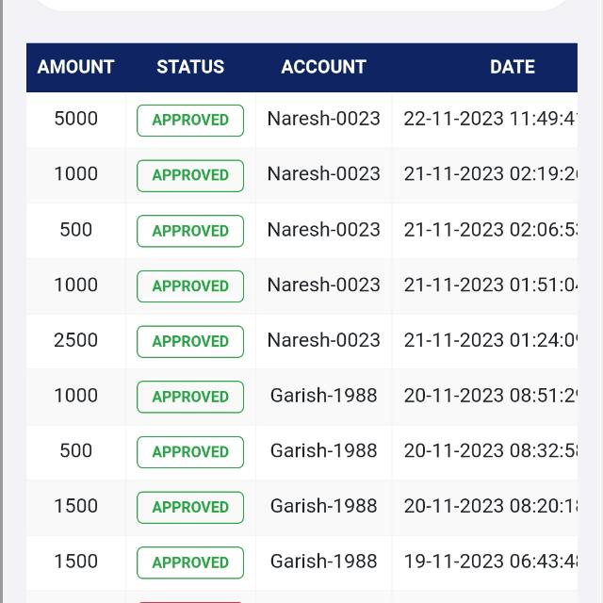
Task: Click APPROVED badge in the 5000 row
Action: pyautogui.click(x=190, y=120)
